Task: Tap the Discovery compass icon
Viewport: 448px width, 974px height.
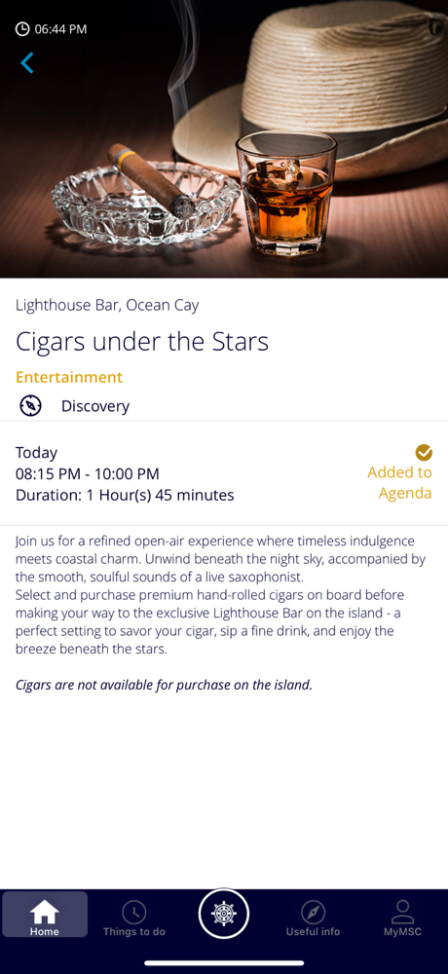Action: [x=30, y=406]
